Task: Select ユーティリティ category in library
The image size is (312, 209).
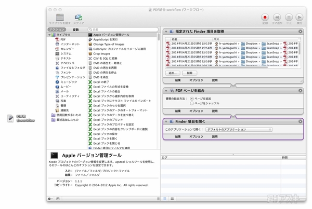Action: (68, 96)
